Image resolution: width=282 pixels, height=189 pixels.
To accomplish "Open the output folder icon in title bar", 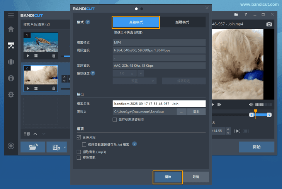I will (236, 15).
